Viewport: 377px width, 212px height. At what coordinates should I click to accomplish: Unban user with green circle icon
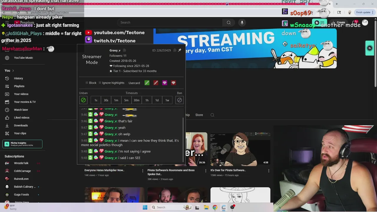[83, 100]
